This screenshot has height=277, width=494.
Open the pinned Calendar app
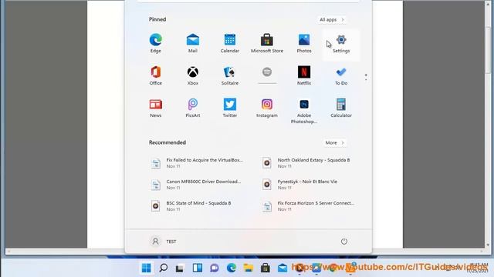[x=230, y=44]
